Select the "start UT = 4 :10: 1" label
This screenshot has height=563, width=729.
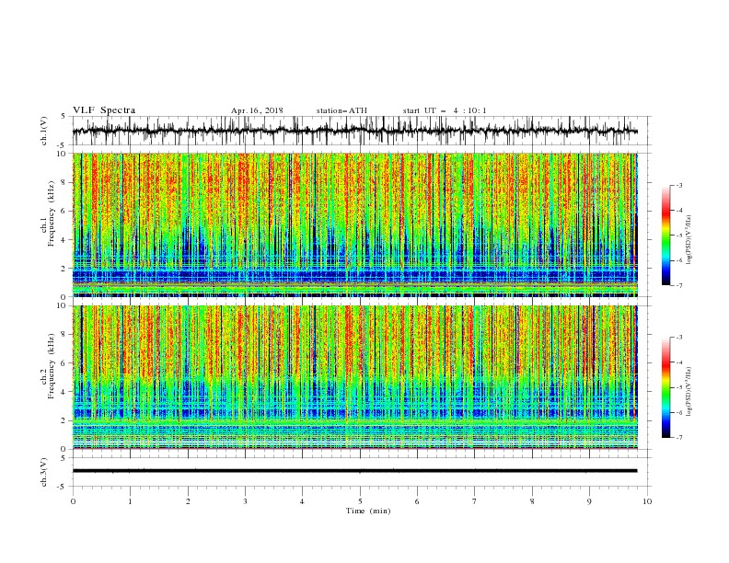(x=445, y=110)
